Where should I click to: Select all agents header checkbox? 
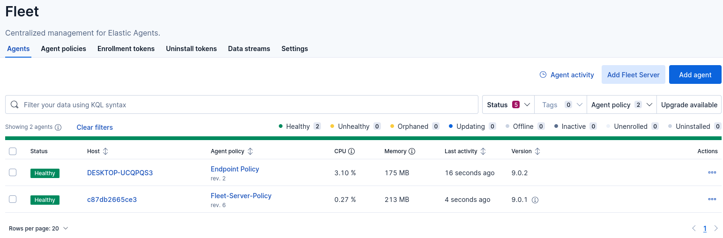point(13,151)
